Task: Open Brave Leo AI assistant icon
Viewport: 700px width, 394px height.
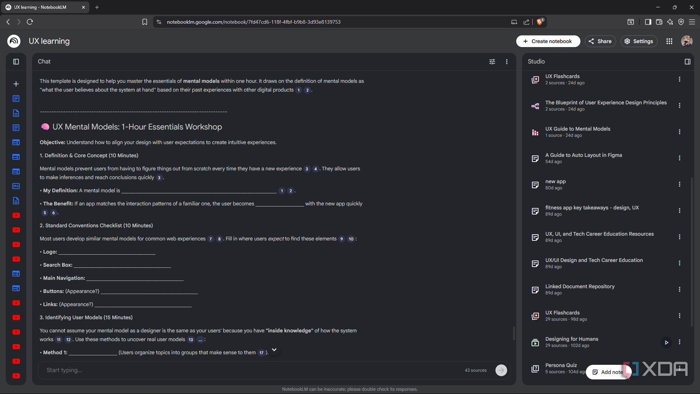Action: [670, 22]
